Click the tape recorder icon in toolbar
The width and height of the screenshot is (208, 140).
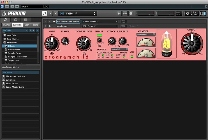click(x=125, y=13)
